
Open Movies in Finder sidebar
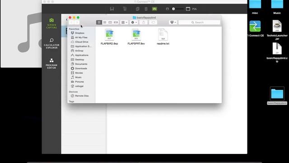[x=79, y=73]
